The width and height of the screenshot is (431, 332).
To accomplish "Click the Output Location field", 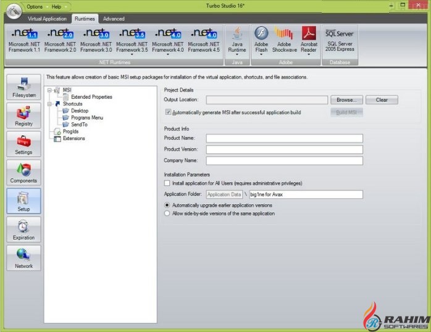I will (x=267, y=100).
